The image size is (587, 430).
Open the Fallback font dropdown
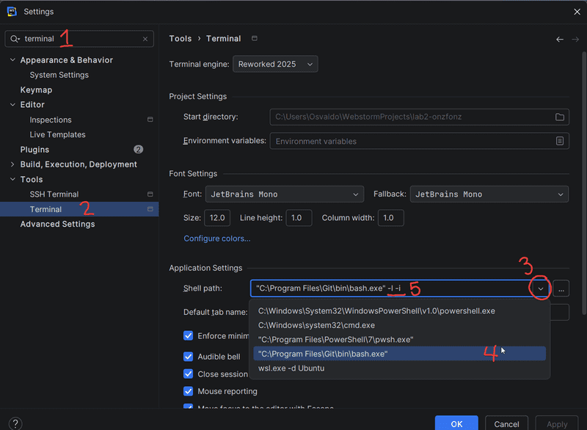[489, 194]
